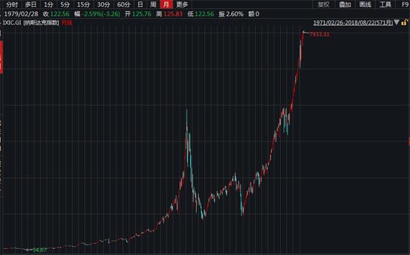Screen dimensions: 410x255
Task: Open the 更多 more periods dropdown
Action: point(182,5)
